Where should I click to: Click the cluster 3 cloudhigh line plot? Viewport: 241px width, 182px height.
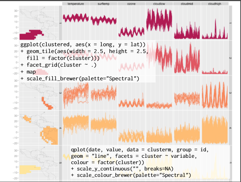(x=215, y=95)
